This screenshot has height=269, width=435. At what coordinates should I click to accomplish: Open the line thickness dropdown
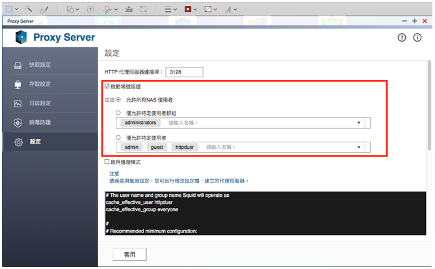[x=169, y=9]
